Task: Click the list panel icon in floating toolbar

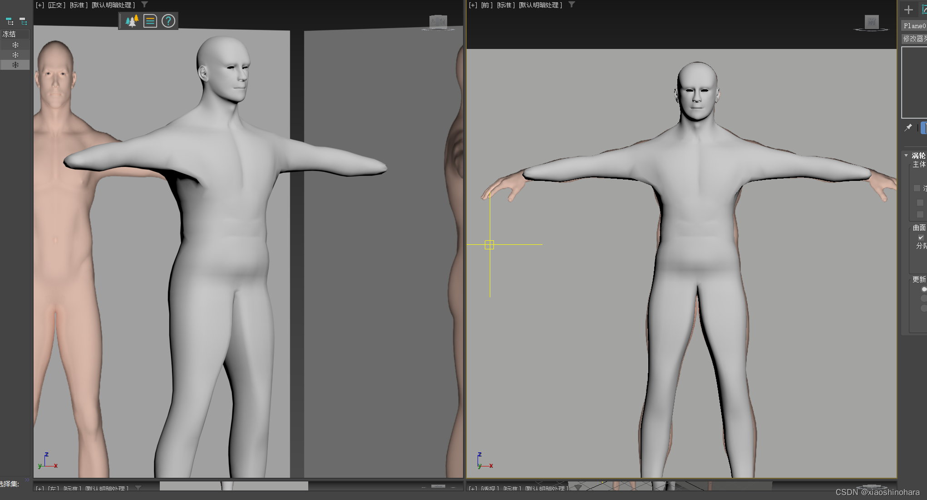Action: pyautogui.click(x=150, y=21)
